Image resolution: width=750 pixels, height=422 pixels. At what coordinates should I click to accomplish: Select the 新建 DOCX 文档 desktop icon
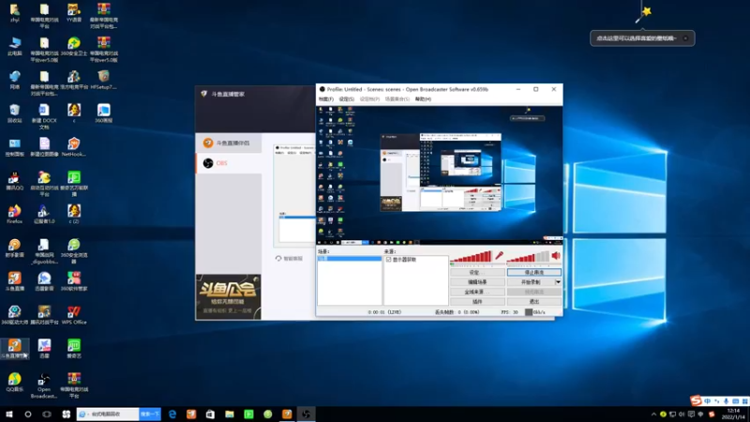click(x=44, y=116)
